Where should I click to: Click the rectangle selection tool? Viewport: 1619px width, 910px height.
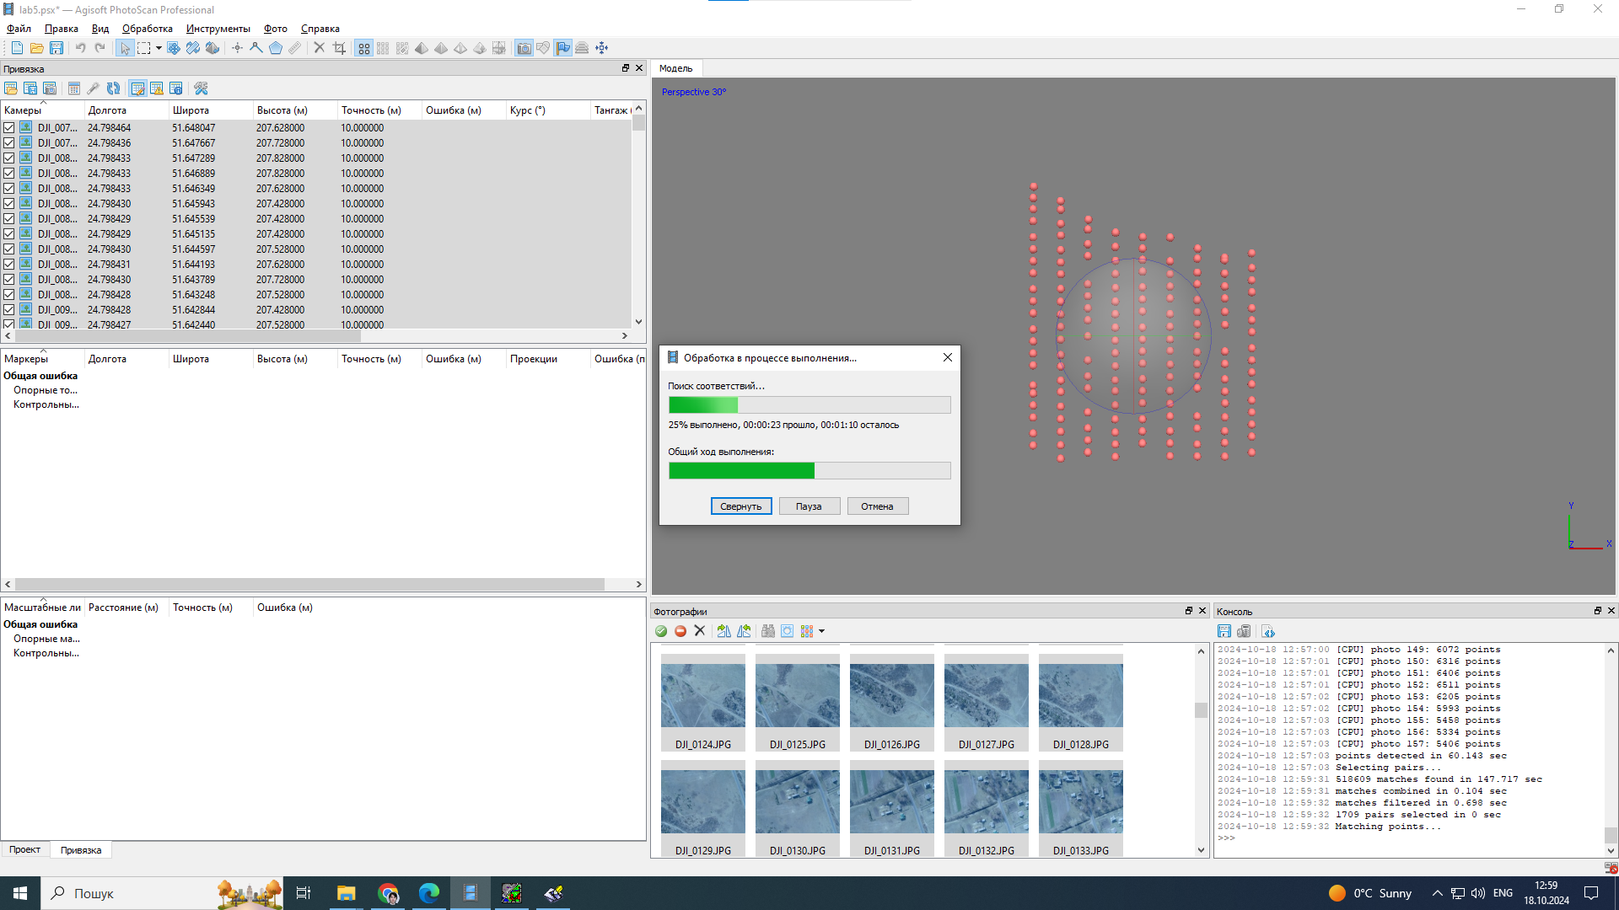(144, 48)
